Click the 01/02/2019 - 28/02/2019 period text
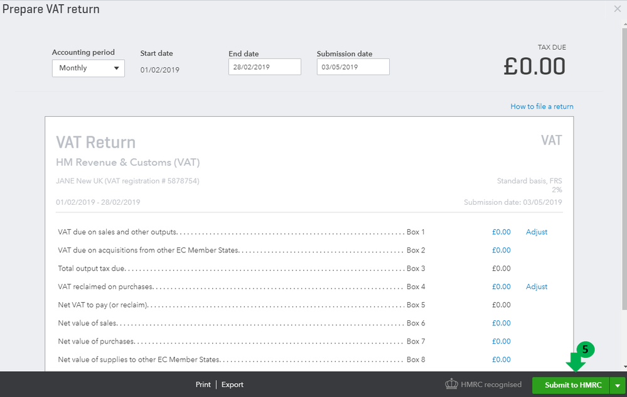Screen dimensions: 627x397 [98, 202]
